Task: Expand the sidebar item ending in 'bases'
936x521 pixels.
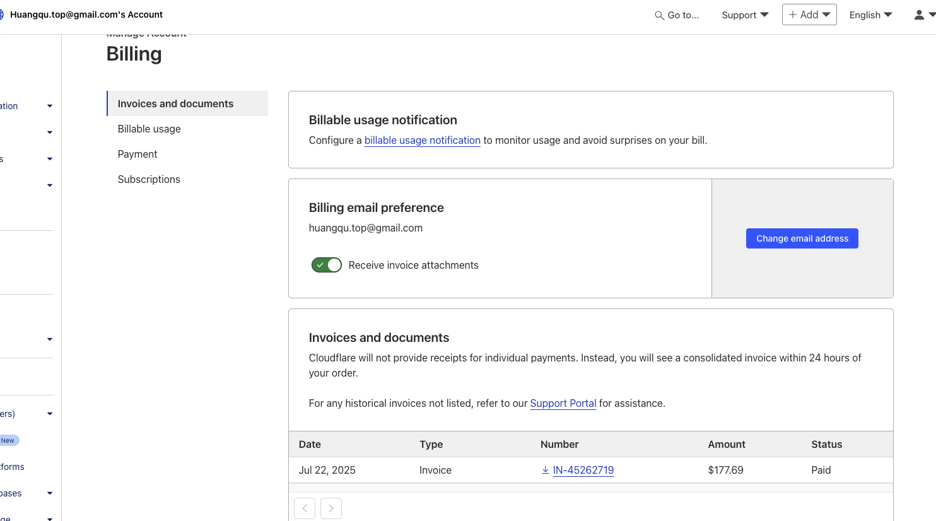Action: (x=50, y=493)
